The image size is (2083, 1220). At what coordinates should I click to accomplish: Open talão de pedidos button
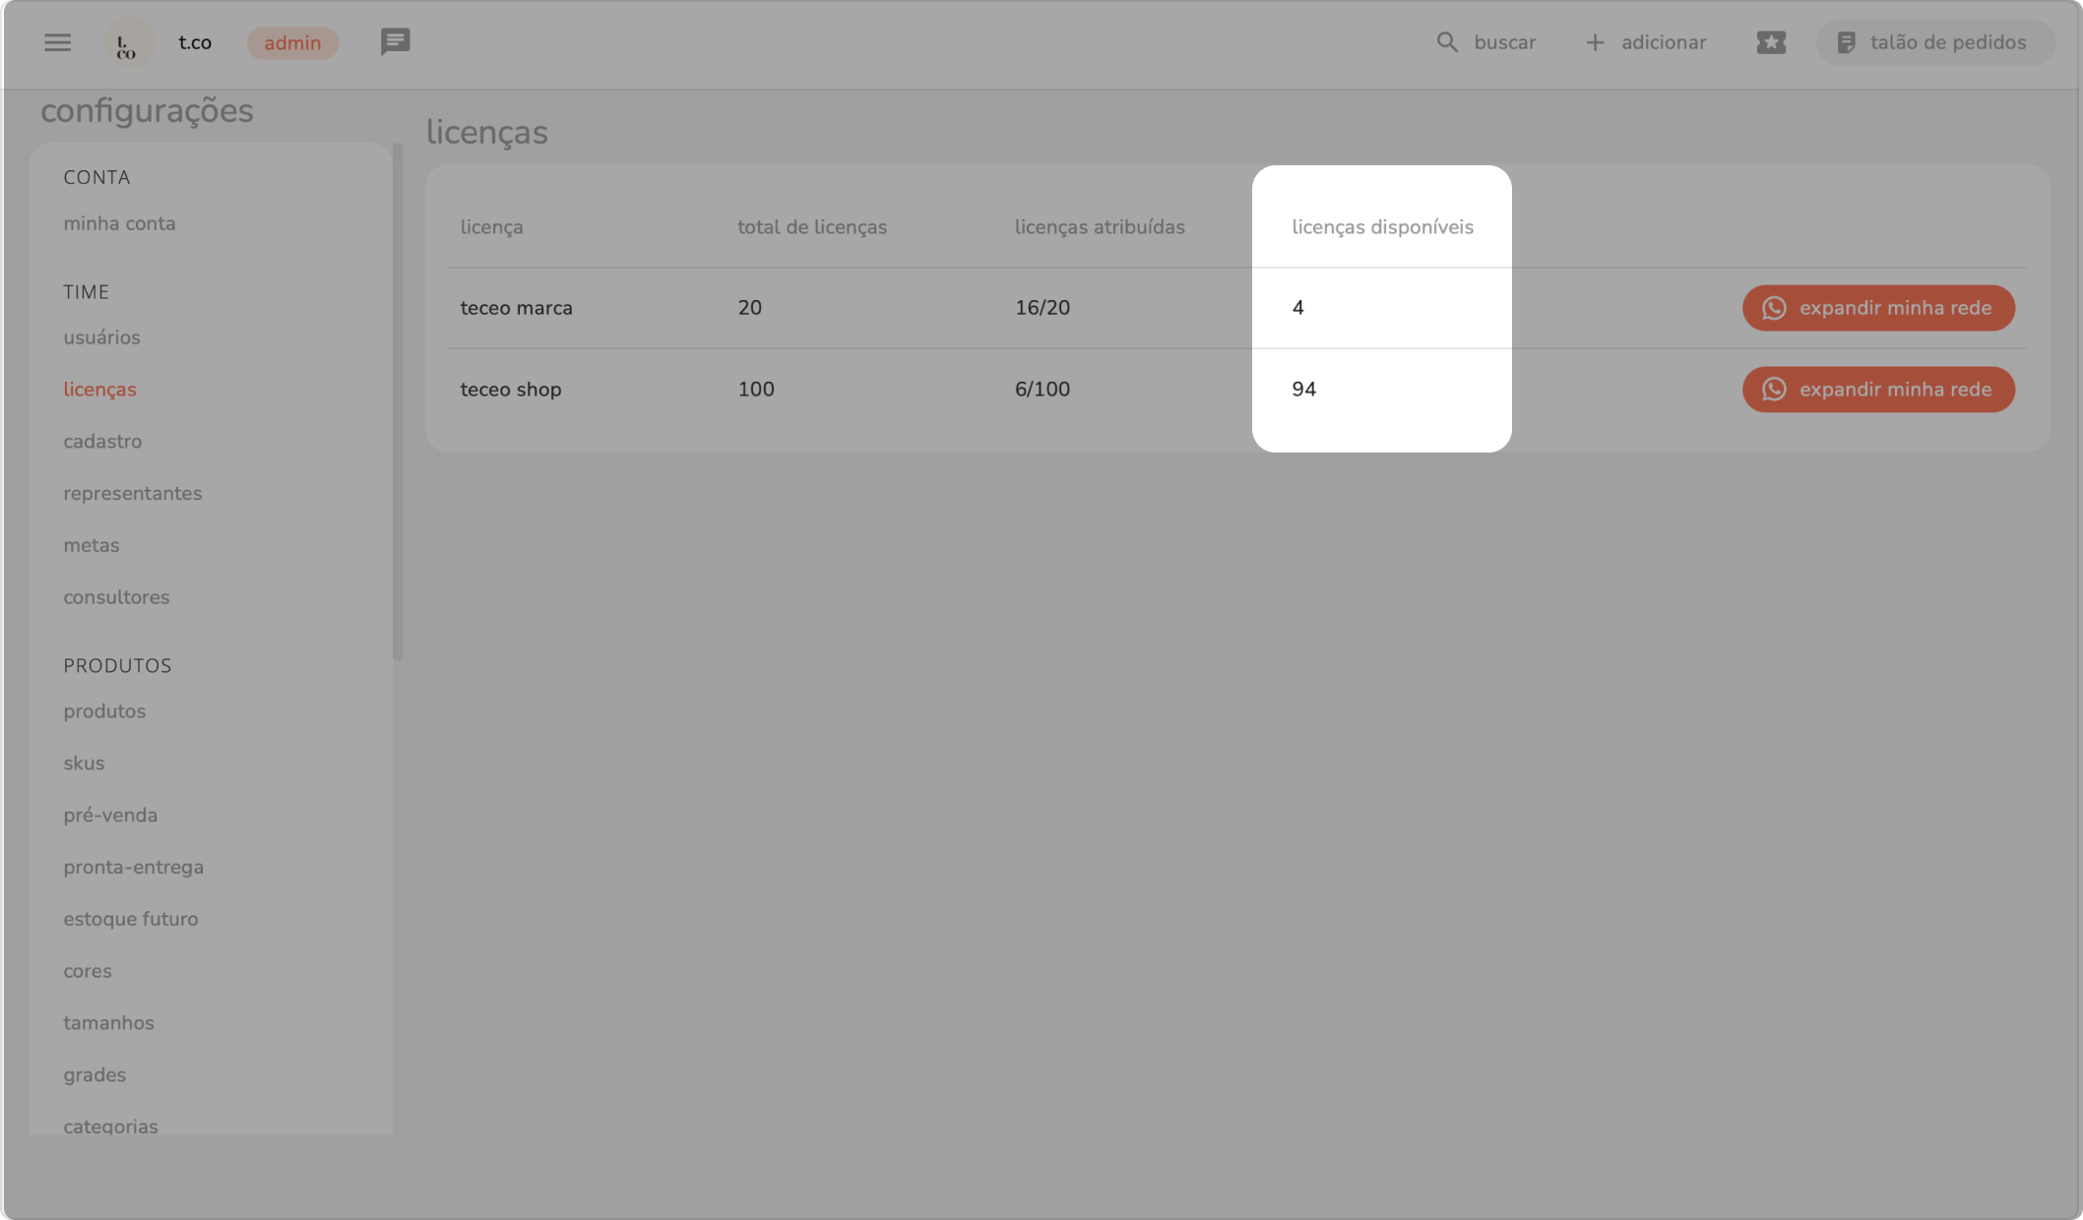1933,42
